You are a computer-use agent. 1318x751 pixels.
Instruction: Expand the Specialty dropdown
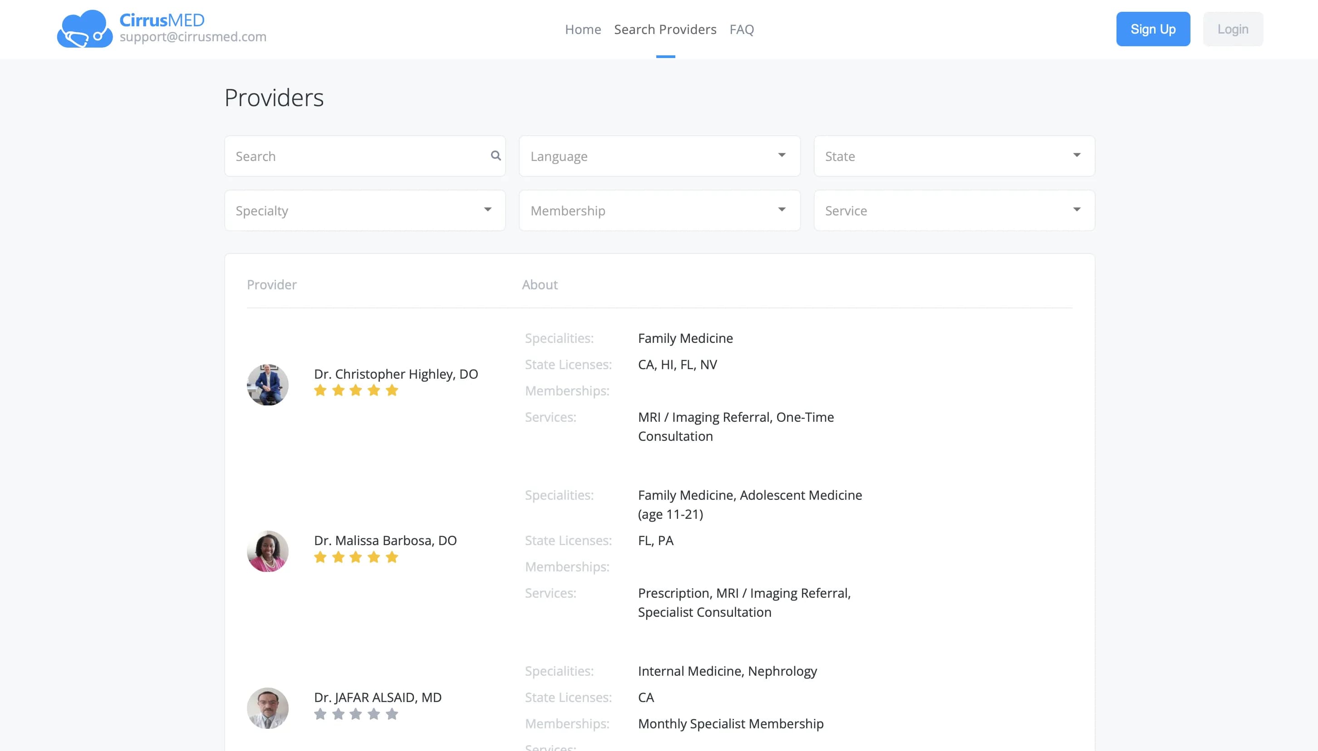coord(364,210)
